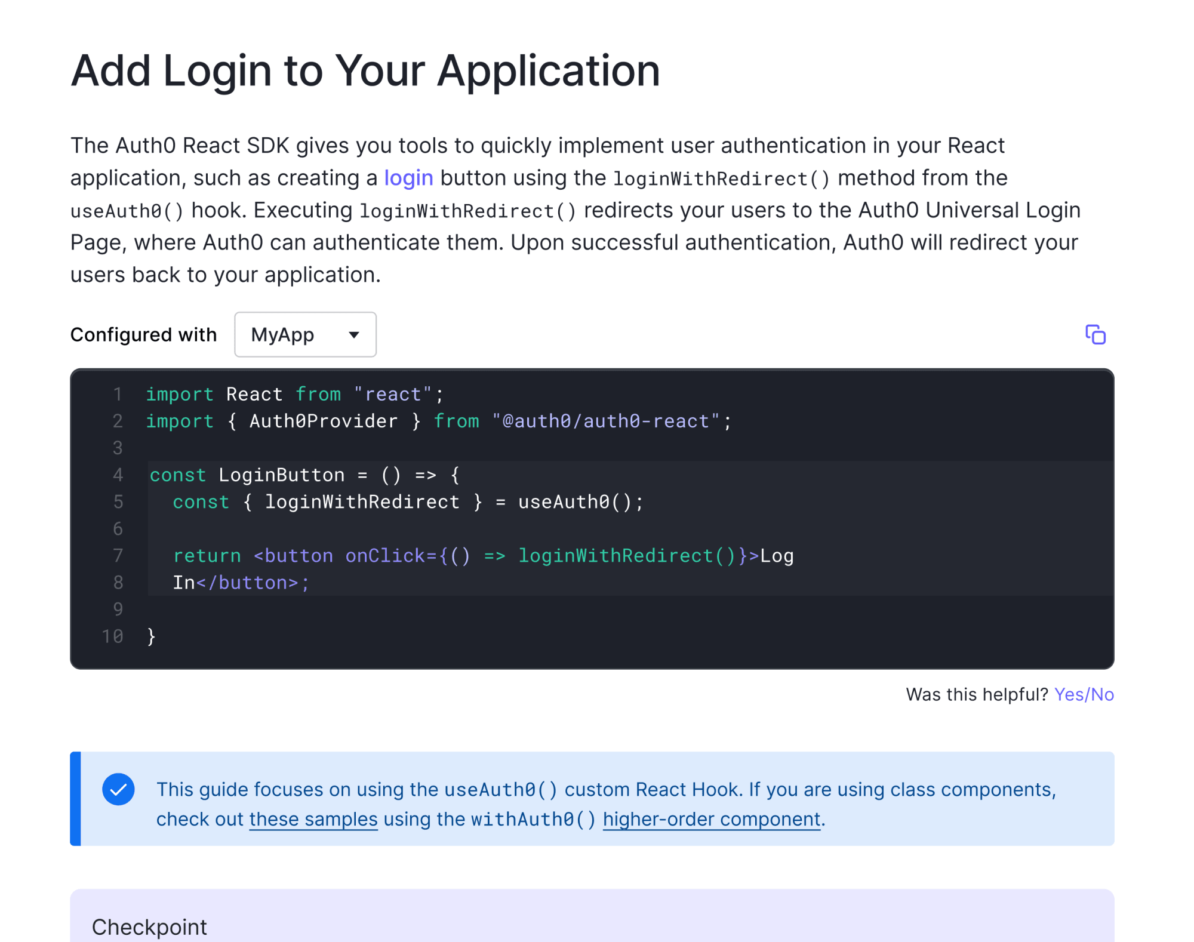This screenshot has width=1194, height=942.
Task: Click the closing brace on line 10
Action: (151, 636)
